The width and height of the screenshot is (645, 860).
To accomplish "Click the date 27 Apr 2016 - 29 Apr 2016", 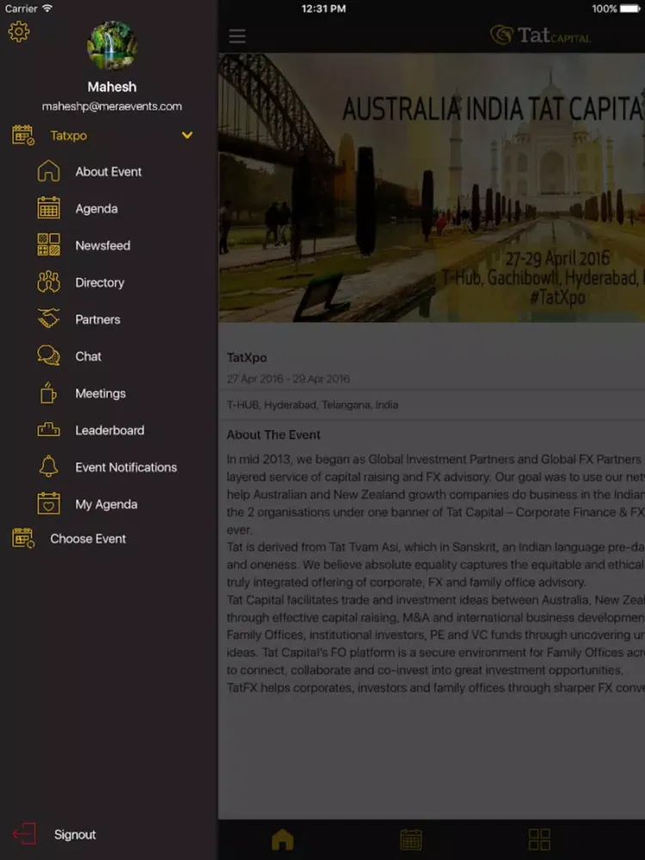I will (288, 378).
